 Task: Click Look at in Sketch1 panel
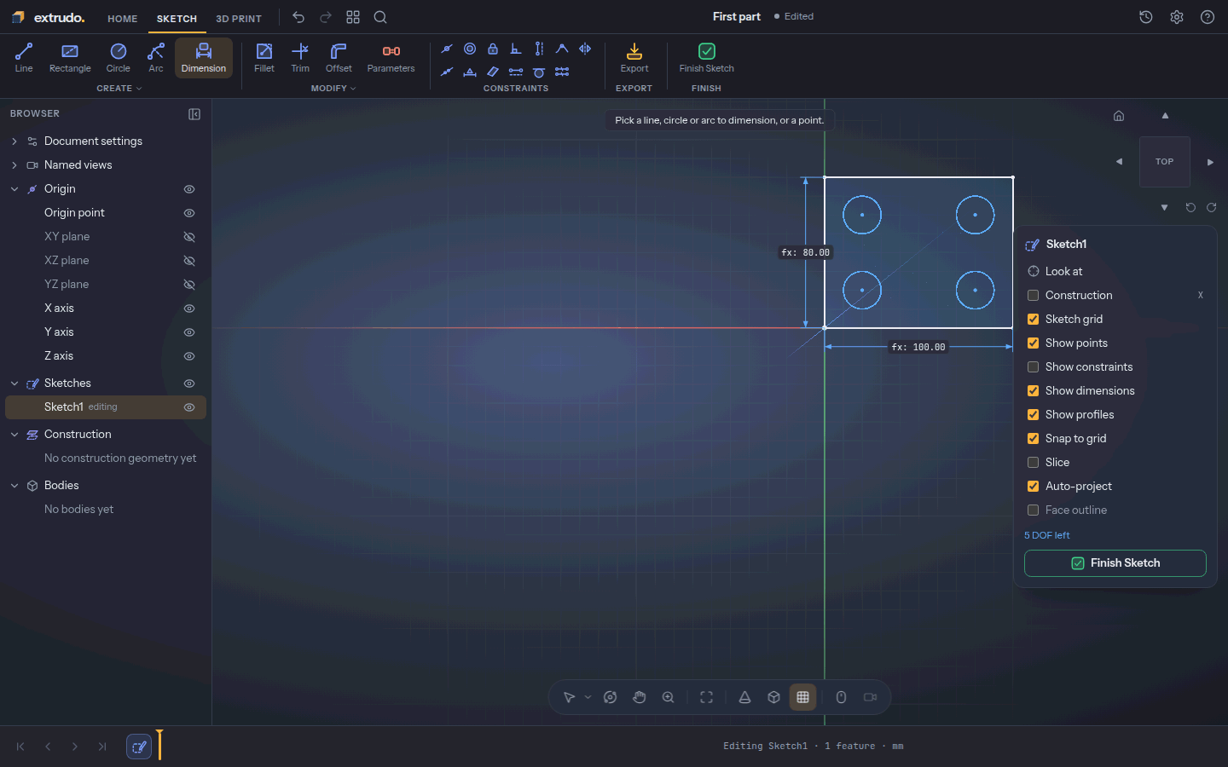point(1064,272)
